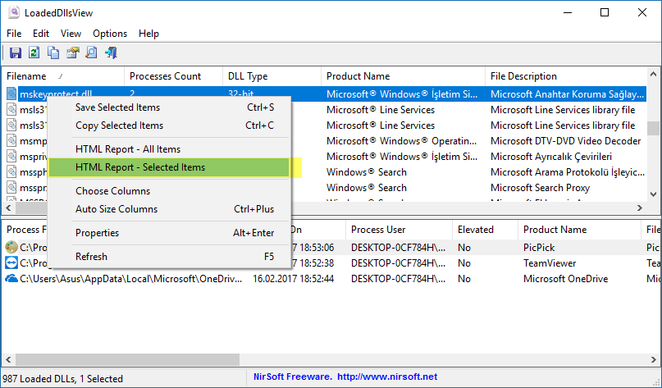The height and width of the screenshot is (388, 662).
Task: Open the View menu
Action: [71, 34]
